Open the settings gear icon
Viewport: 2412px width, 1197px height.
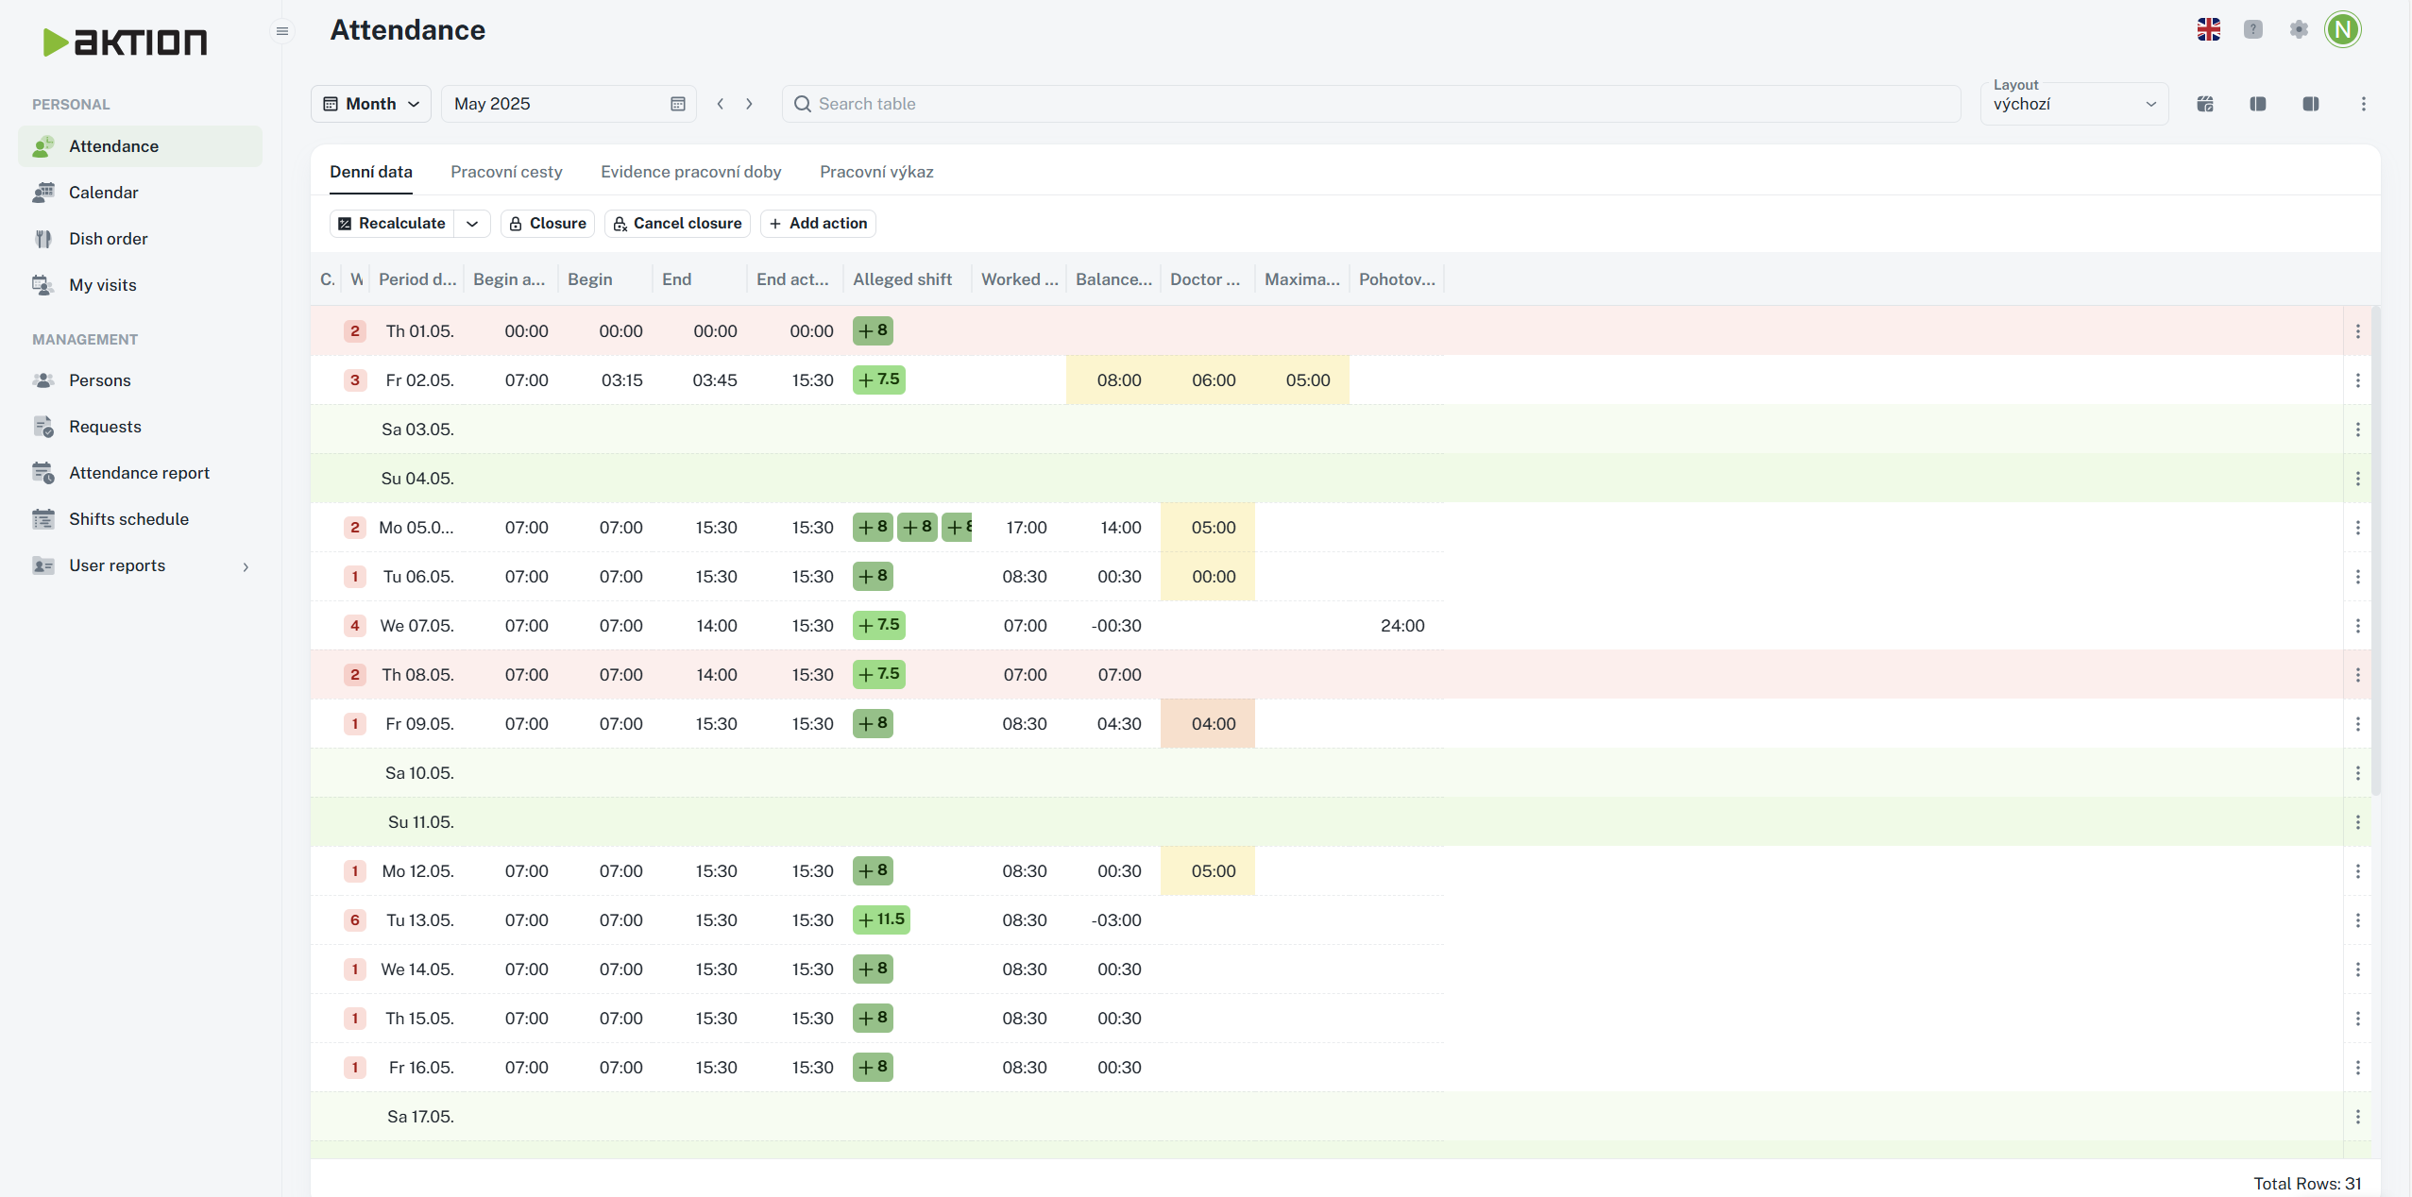pos(2299,29)
